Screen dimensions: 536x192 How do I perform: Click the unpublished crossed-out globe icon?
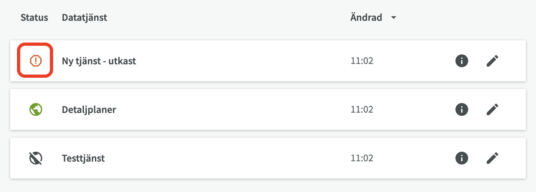(36, 158)
